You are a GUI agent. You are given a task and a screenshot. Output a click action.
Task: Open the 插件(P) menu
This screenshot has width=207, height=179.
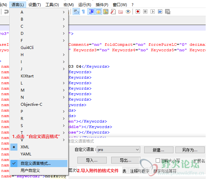102,5
